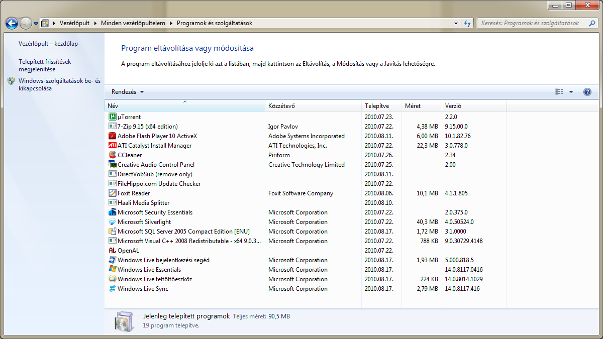Sort by the Közzétevő column header
This screenshot has height=339, width=603.
click(313, 106)
